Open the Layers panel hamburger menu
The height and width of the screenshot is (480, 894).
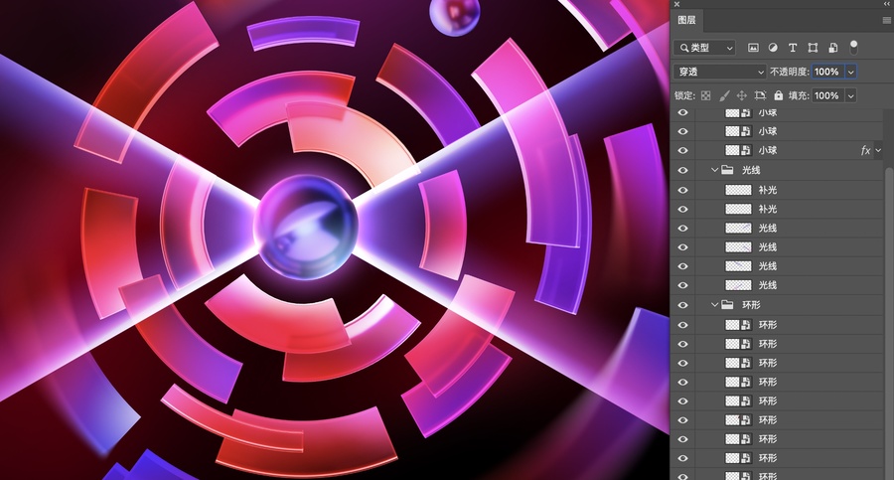click(887, 20)
